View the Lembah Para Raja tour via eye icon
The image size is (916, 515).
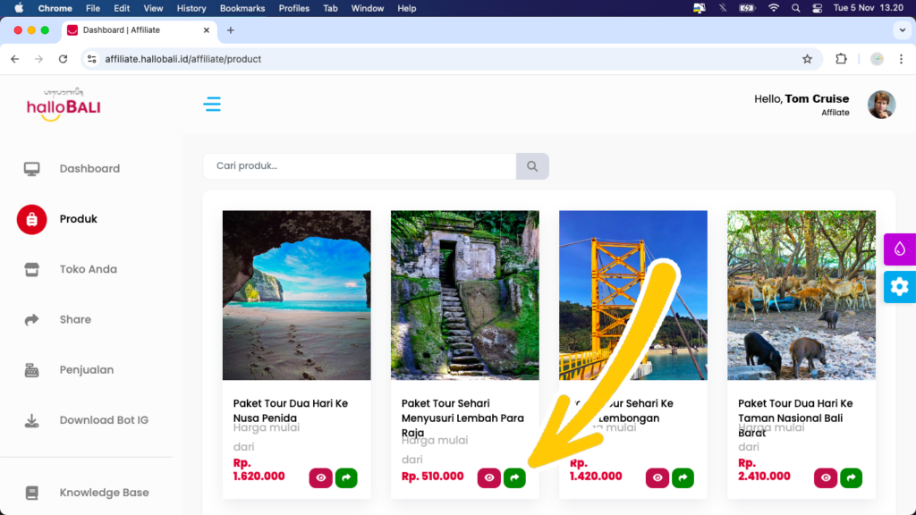pos(489,477)
